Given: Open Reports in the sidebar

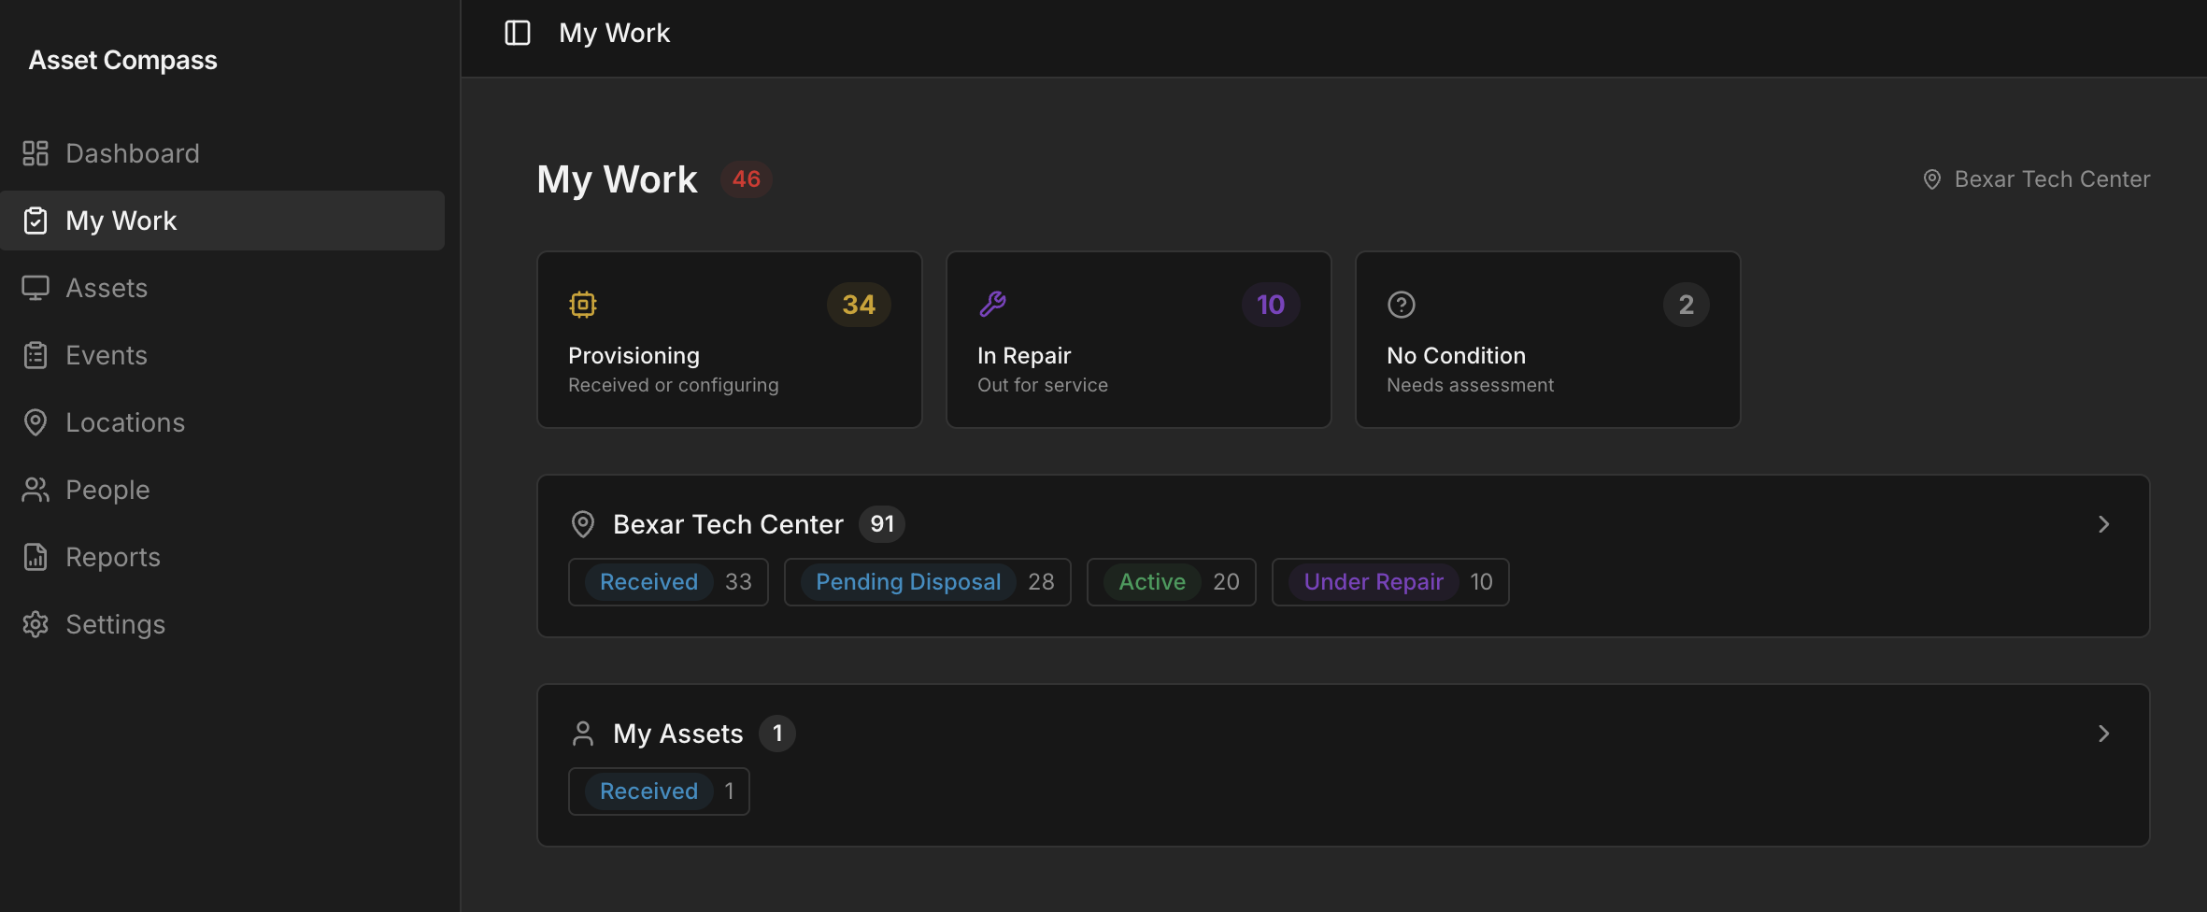Looking at the screenshot, I should [222, 557].
